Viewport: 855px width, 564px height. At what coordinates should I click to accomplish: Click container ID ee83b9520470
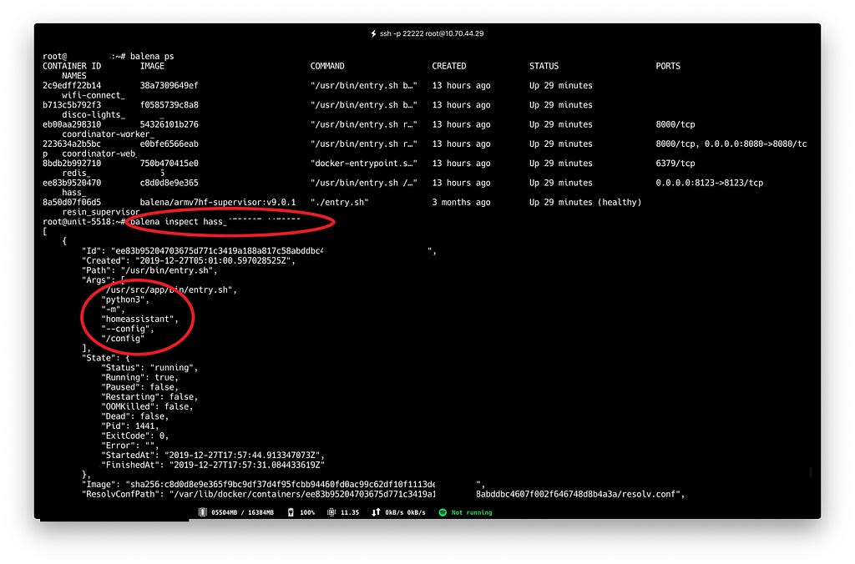tap(72, 183)
